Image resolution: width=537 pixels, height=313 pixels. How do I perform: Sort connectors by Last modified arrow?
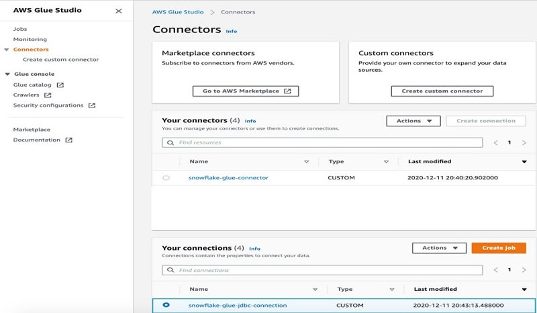point(524,162)
